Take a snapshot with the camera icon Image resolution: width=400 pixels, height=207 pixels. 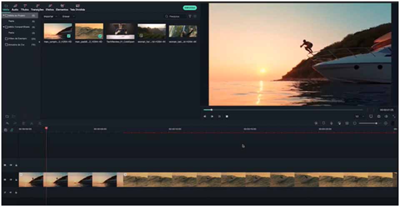click(x=379, y=116)
